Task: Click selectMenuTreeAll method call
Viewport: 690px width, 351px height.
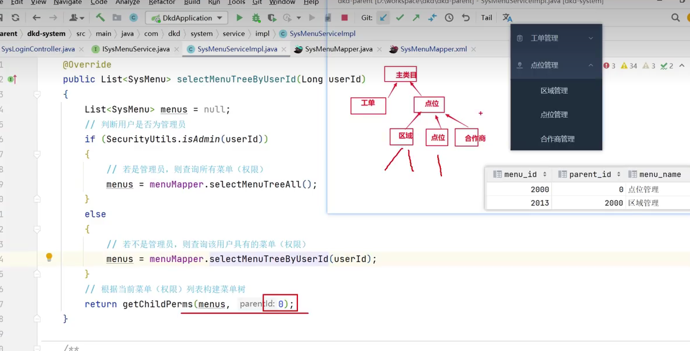Action: (255, 184)
